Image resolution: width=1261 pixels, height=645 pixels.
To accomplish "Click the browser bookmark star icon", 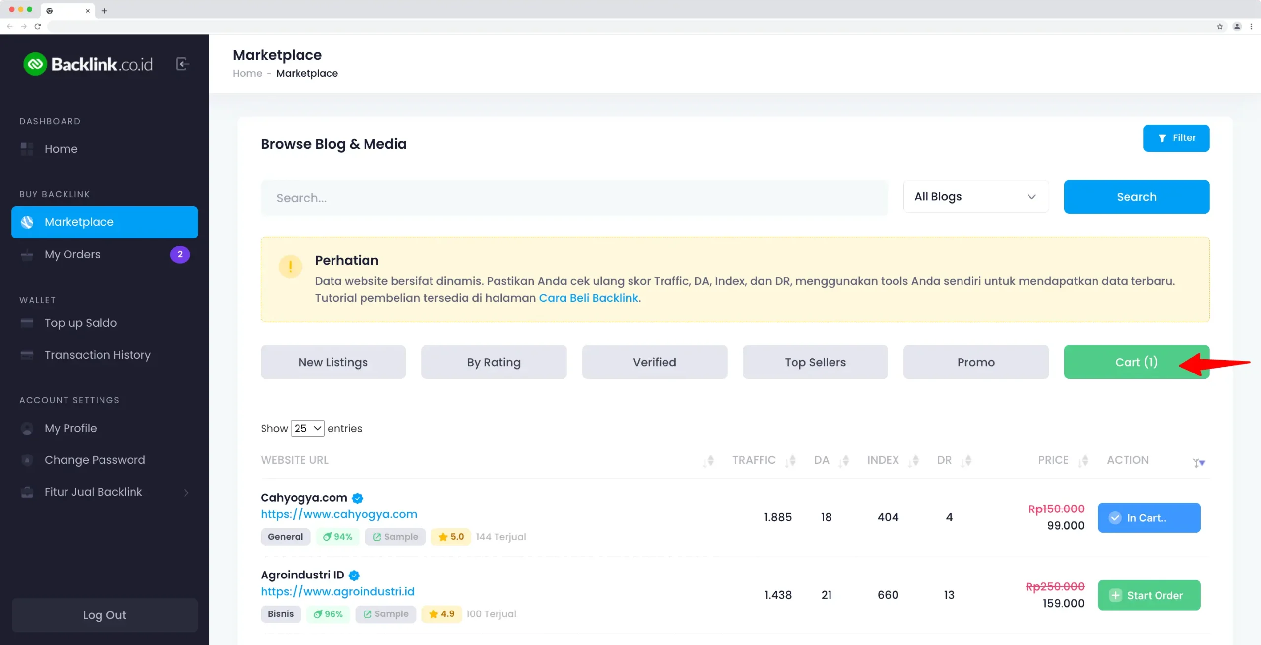I will pos(1220,27).
